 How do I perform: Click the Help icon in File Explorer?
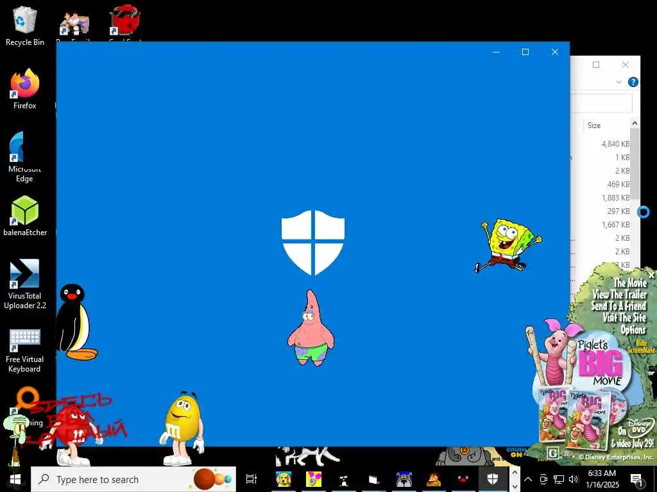click(633, 82)
